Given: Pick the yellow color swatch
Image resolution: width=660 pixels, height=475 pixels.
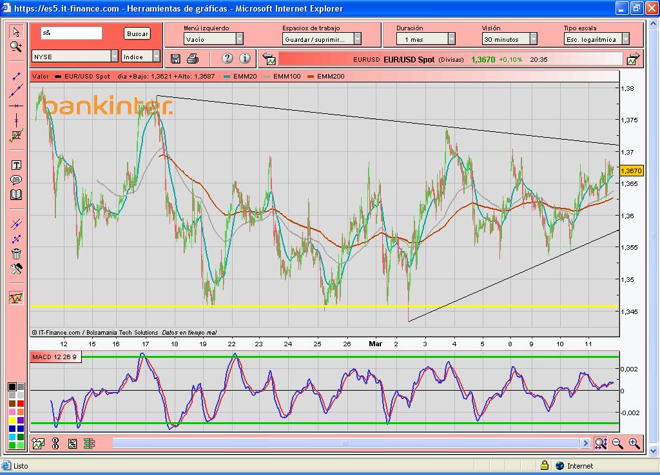Looking at the screenshot, I should pos(12,420).
